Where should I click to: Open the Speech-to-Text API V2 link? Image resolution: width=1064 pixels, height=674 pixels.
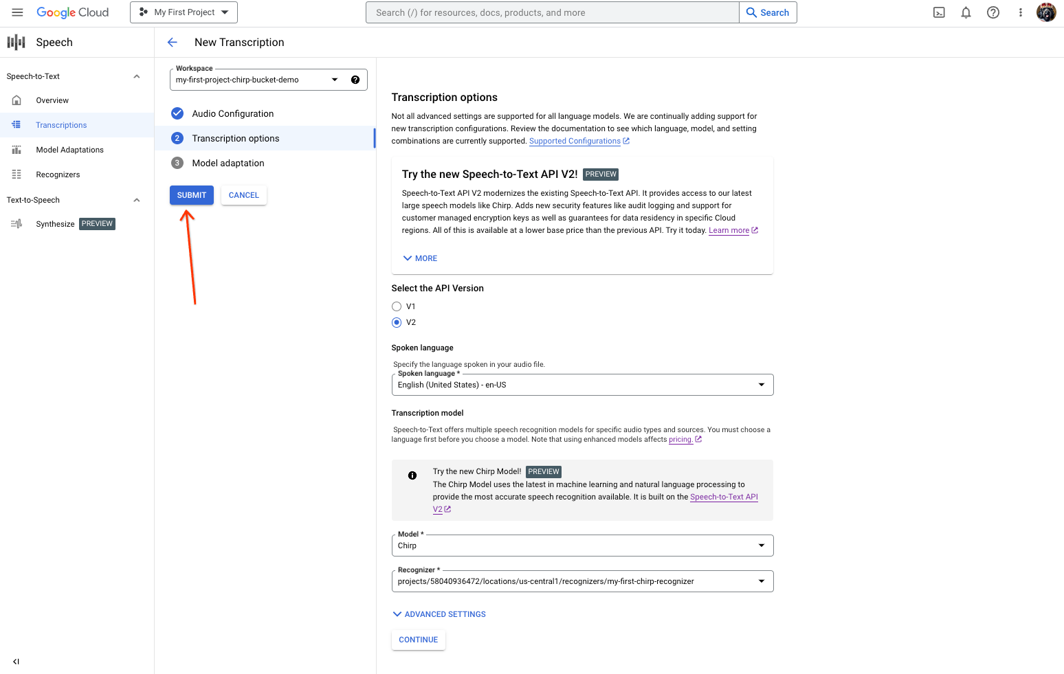tap(724, 497)
